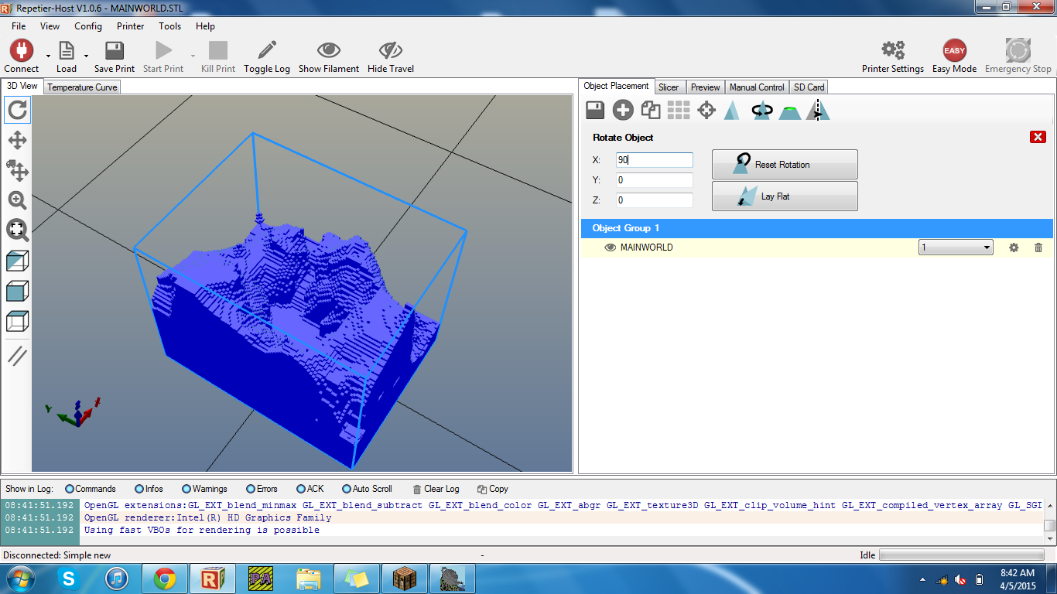This screenshot has width=1057, height=594.
Task: Click the Y rotation input field
Action: [655, 180]
